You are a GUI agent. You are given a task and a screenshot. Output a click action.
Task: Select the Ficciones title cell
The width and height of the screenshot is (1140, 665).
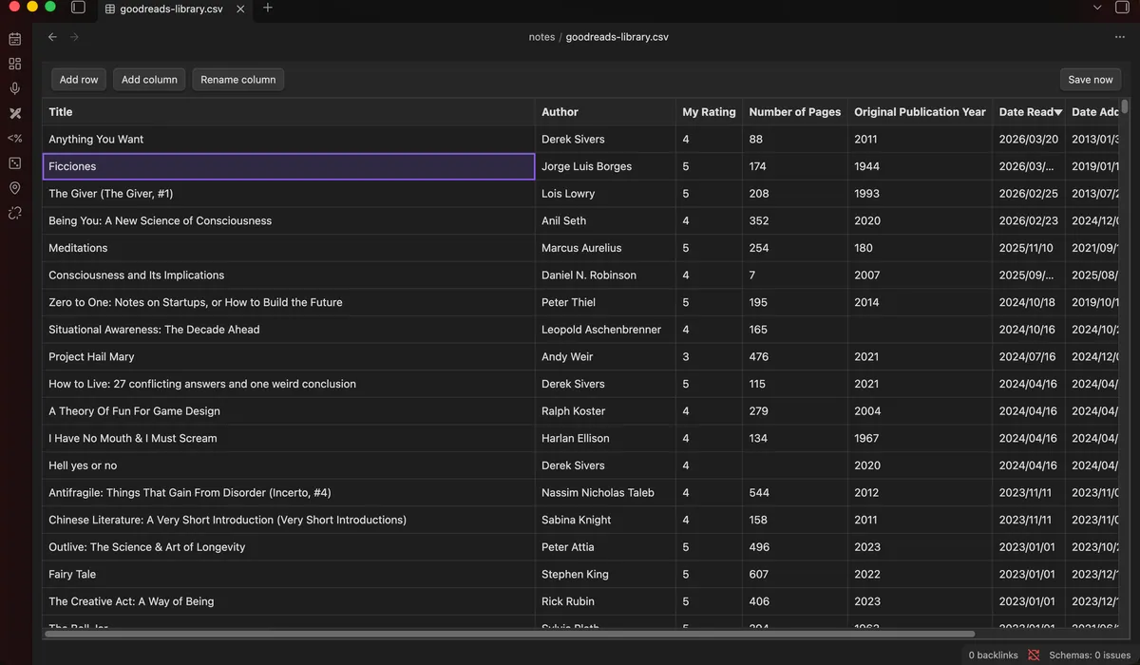289,166
